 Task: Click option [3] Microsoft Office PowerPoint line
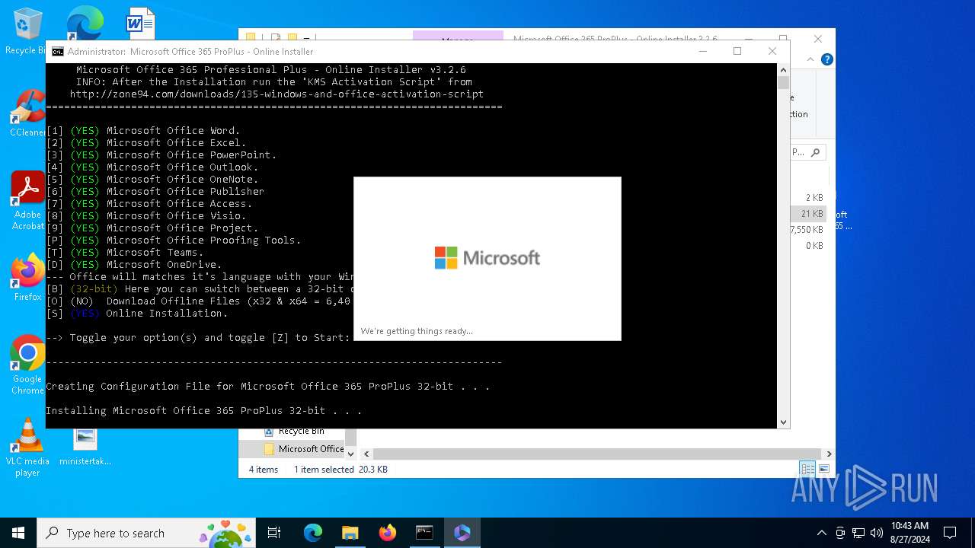(161, 155)
